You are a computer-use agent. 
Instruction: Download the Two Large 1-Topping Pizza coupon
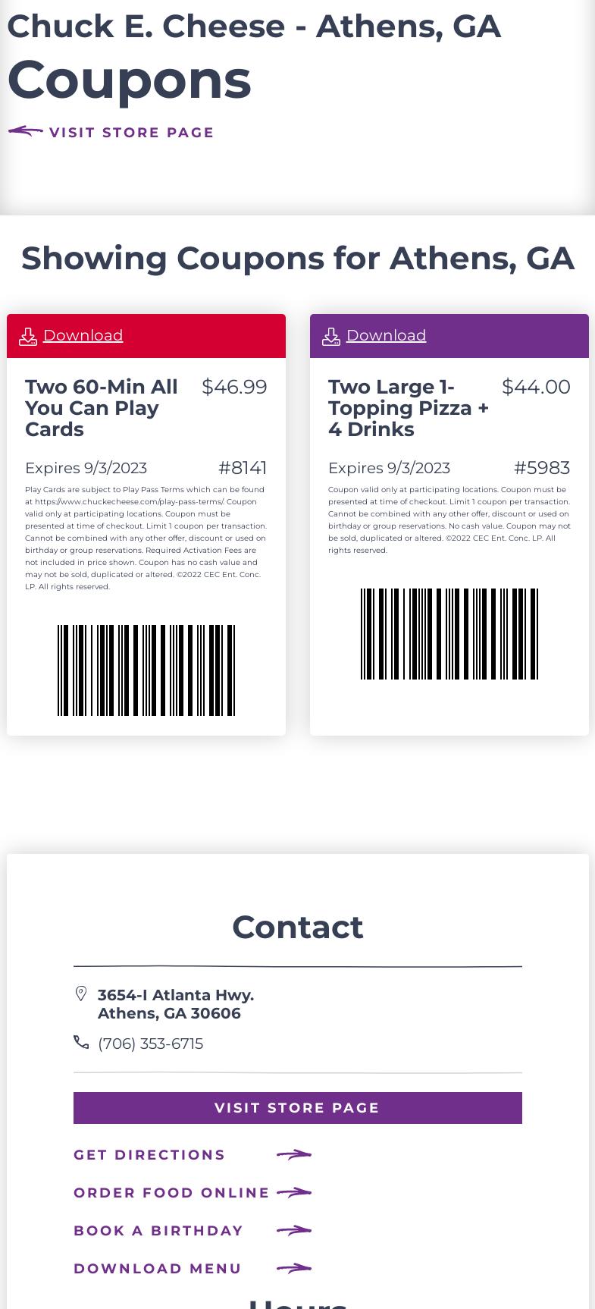point(386,335)
